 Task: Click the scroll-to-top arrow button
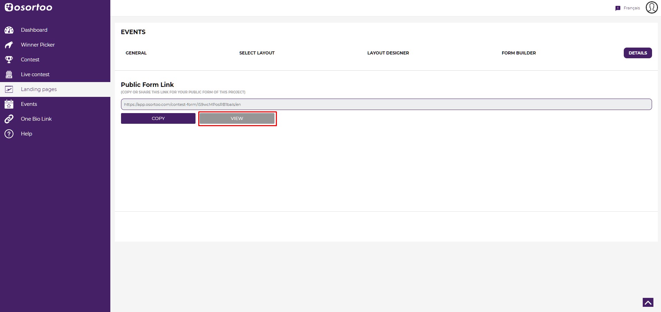pos(648,302)
